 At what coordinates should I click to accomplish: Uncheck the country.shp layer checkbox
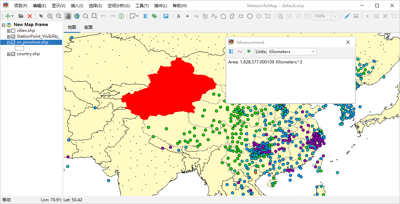pos(13,54)
